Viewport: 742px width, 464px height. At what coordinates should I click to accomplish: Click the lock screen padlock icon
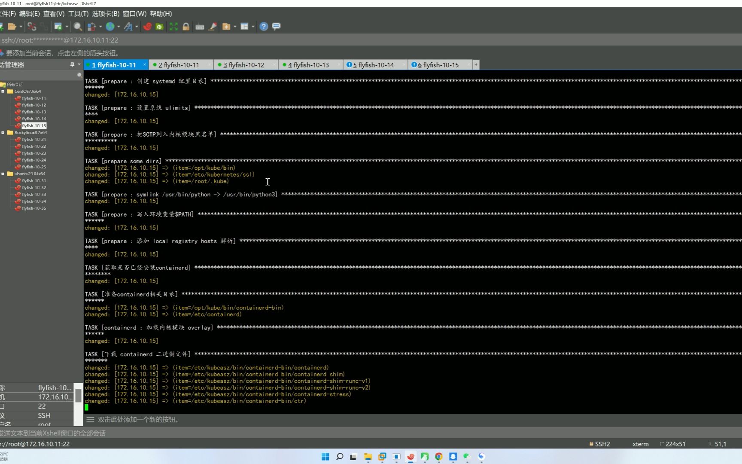(x=186, y=27)
